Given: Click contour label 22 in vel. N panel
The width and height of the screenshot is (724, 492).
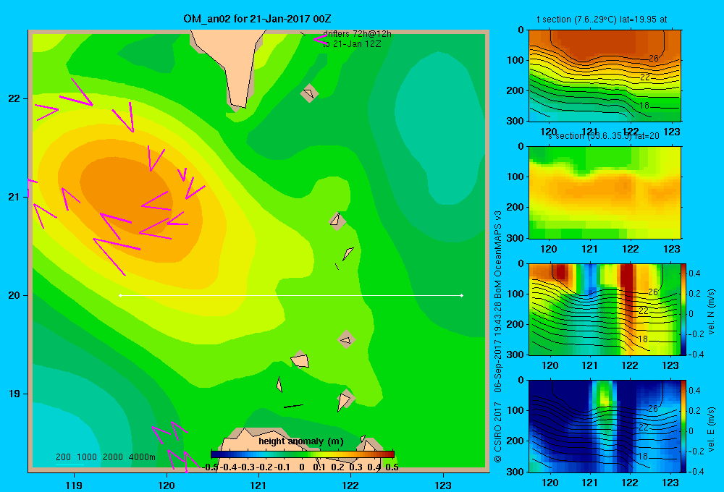Looking at the screenshot, I should click(644, 311).
